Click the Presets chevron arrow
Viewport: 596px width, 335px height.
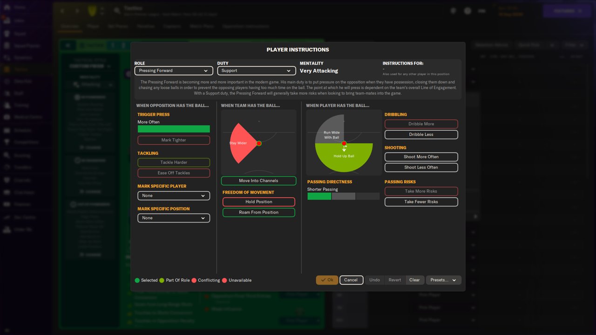tap(454, 280)
